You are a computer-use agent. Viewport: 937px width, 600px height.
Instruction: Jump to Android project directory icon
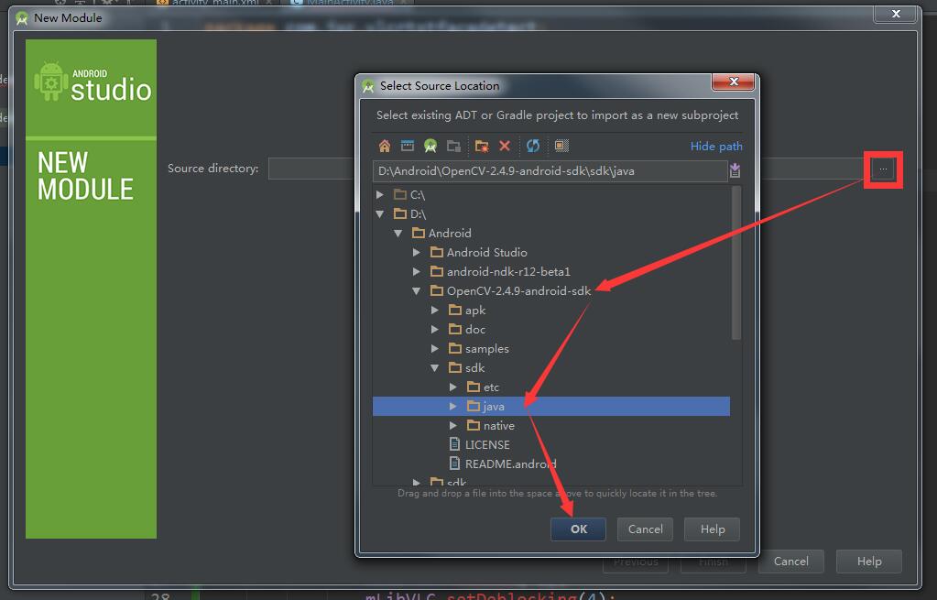coord(430,146)
